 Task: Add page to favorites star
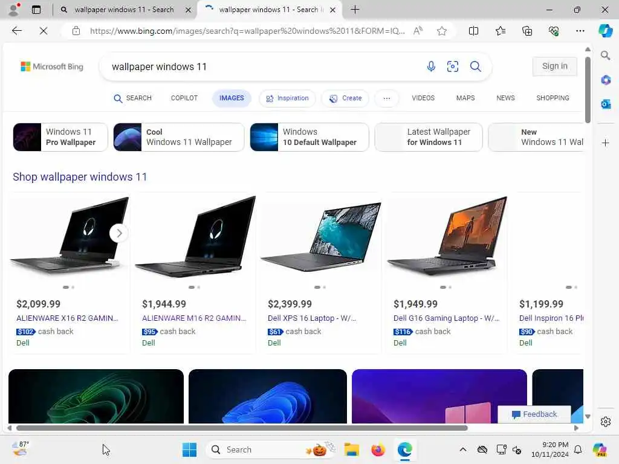coord(442,31)
